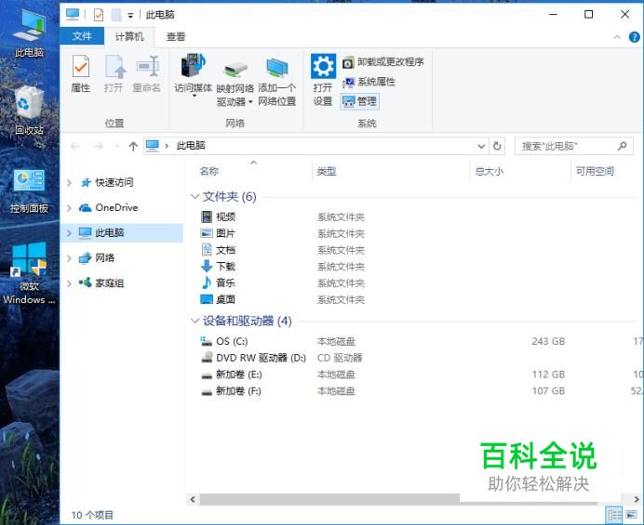Click the 添加一个网络位置 icon
644x525 pixels.
[276, 82]
